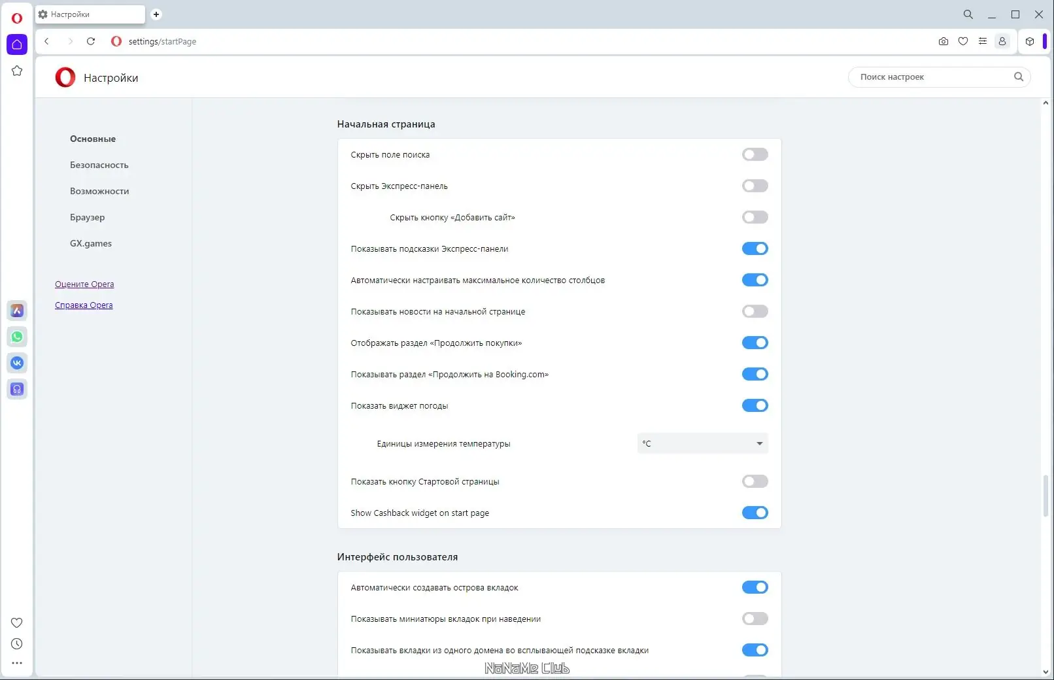Open the music player sidebar icon
Viewport: 1054px width, 680px height.
click(x=17, y=389)
